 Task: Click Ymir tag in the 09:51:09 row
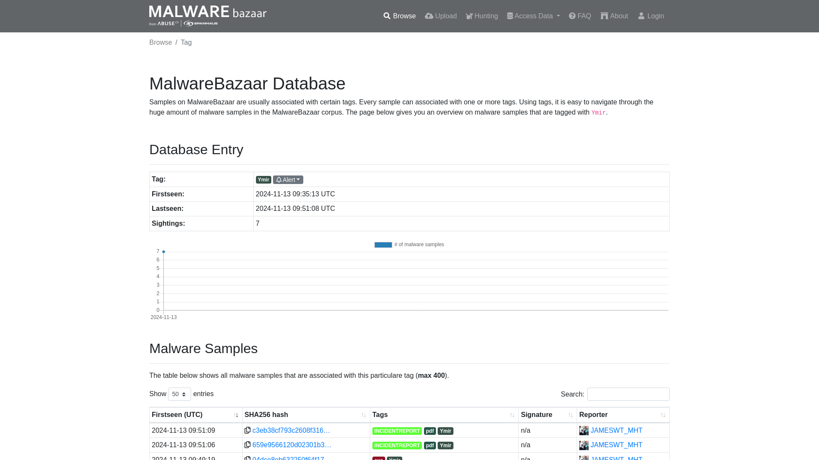click(x=445, y=431)
